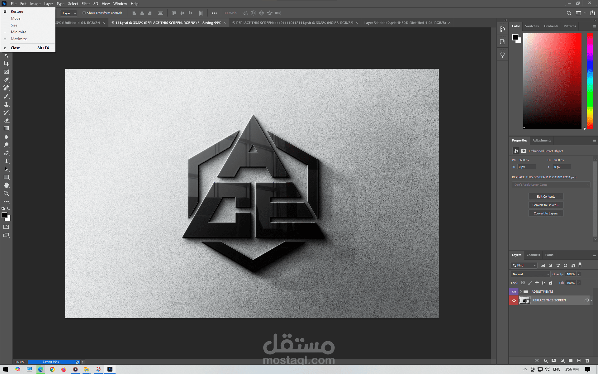Image resolution: width=598 pixels, height=374 pixels.
Task: Click the Convert to Layers button
Action: [x=546, y=213]
